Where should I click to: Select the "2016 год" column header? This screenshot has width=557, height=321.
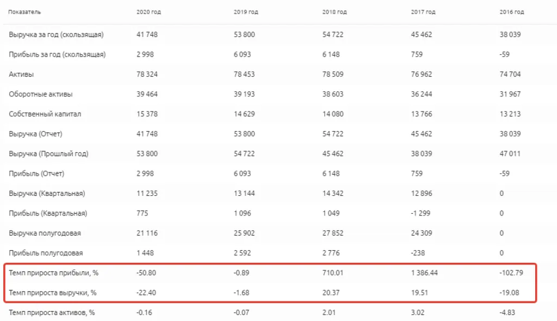tap(511, 12)
